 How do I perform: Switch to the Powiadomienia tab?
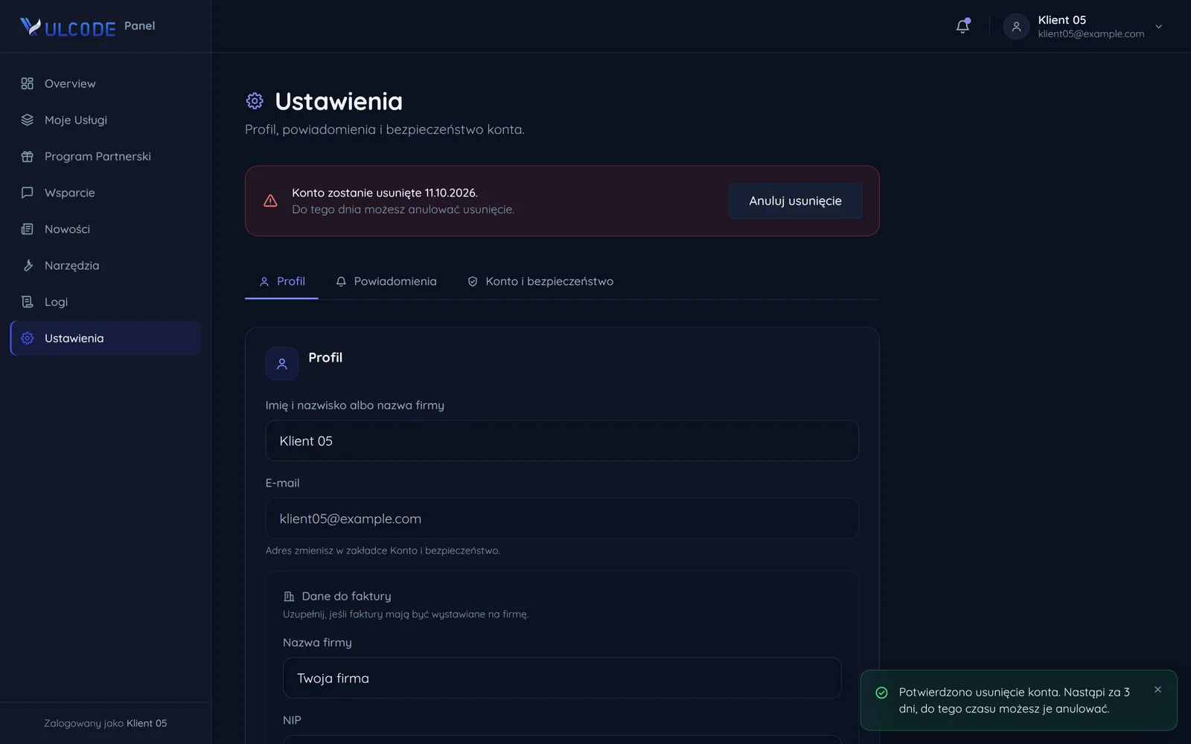(x=386, y=281)
